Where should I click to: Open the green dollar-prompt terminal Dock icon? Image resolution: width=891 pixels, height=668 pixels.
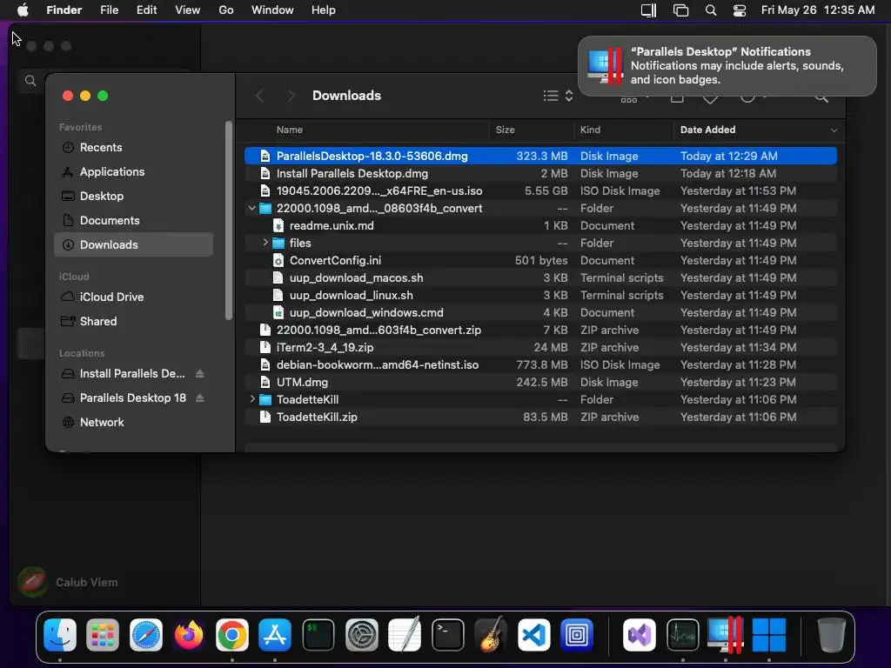click(318, 634)
